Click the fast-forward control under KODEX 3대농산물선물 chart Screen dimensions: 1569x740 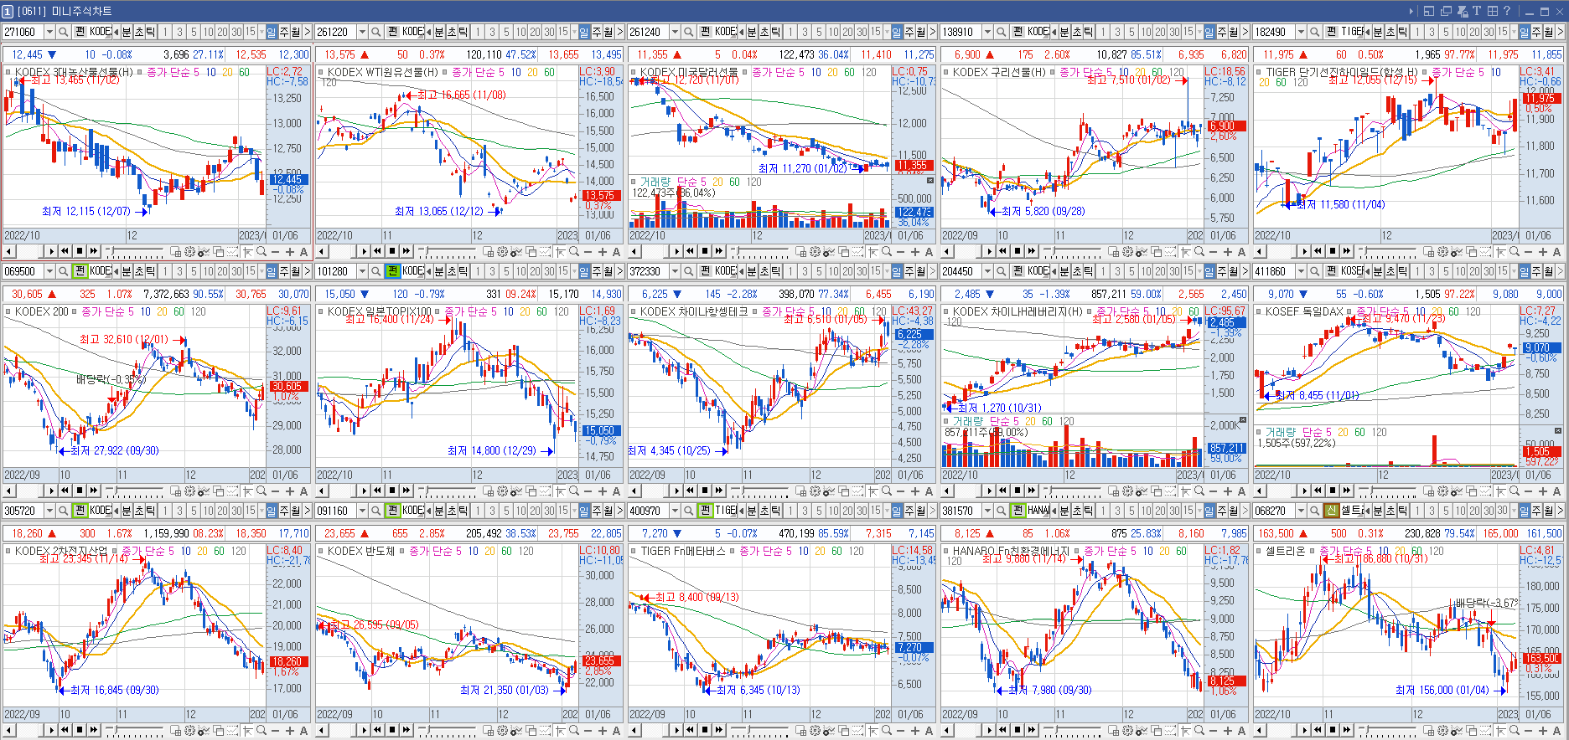click(x=93, y=251)
